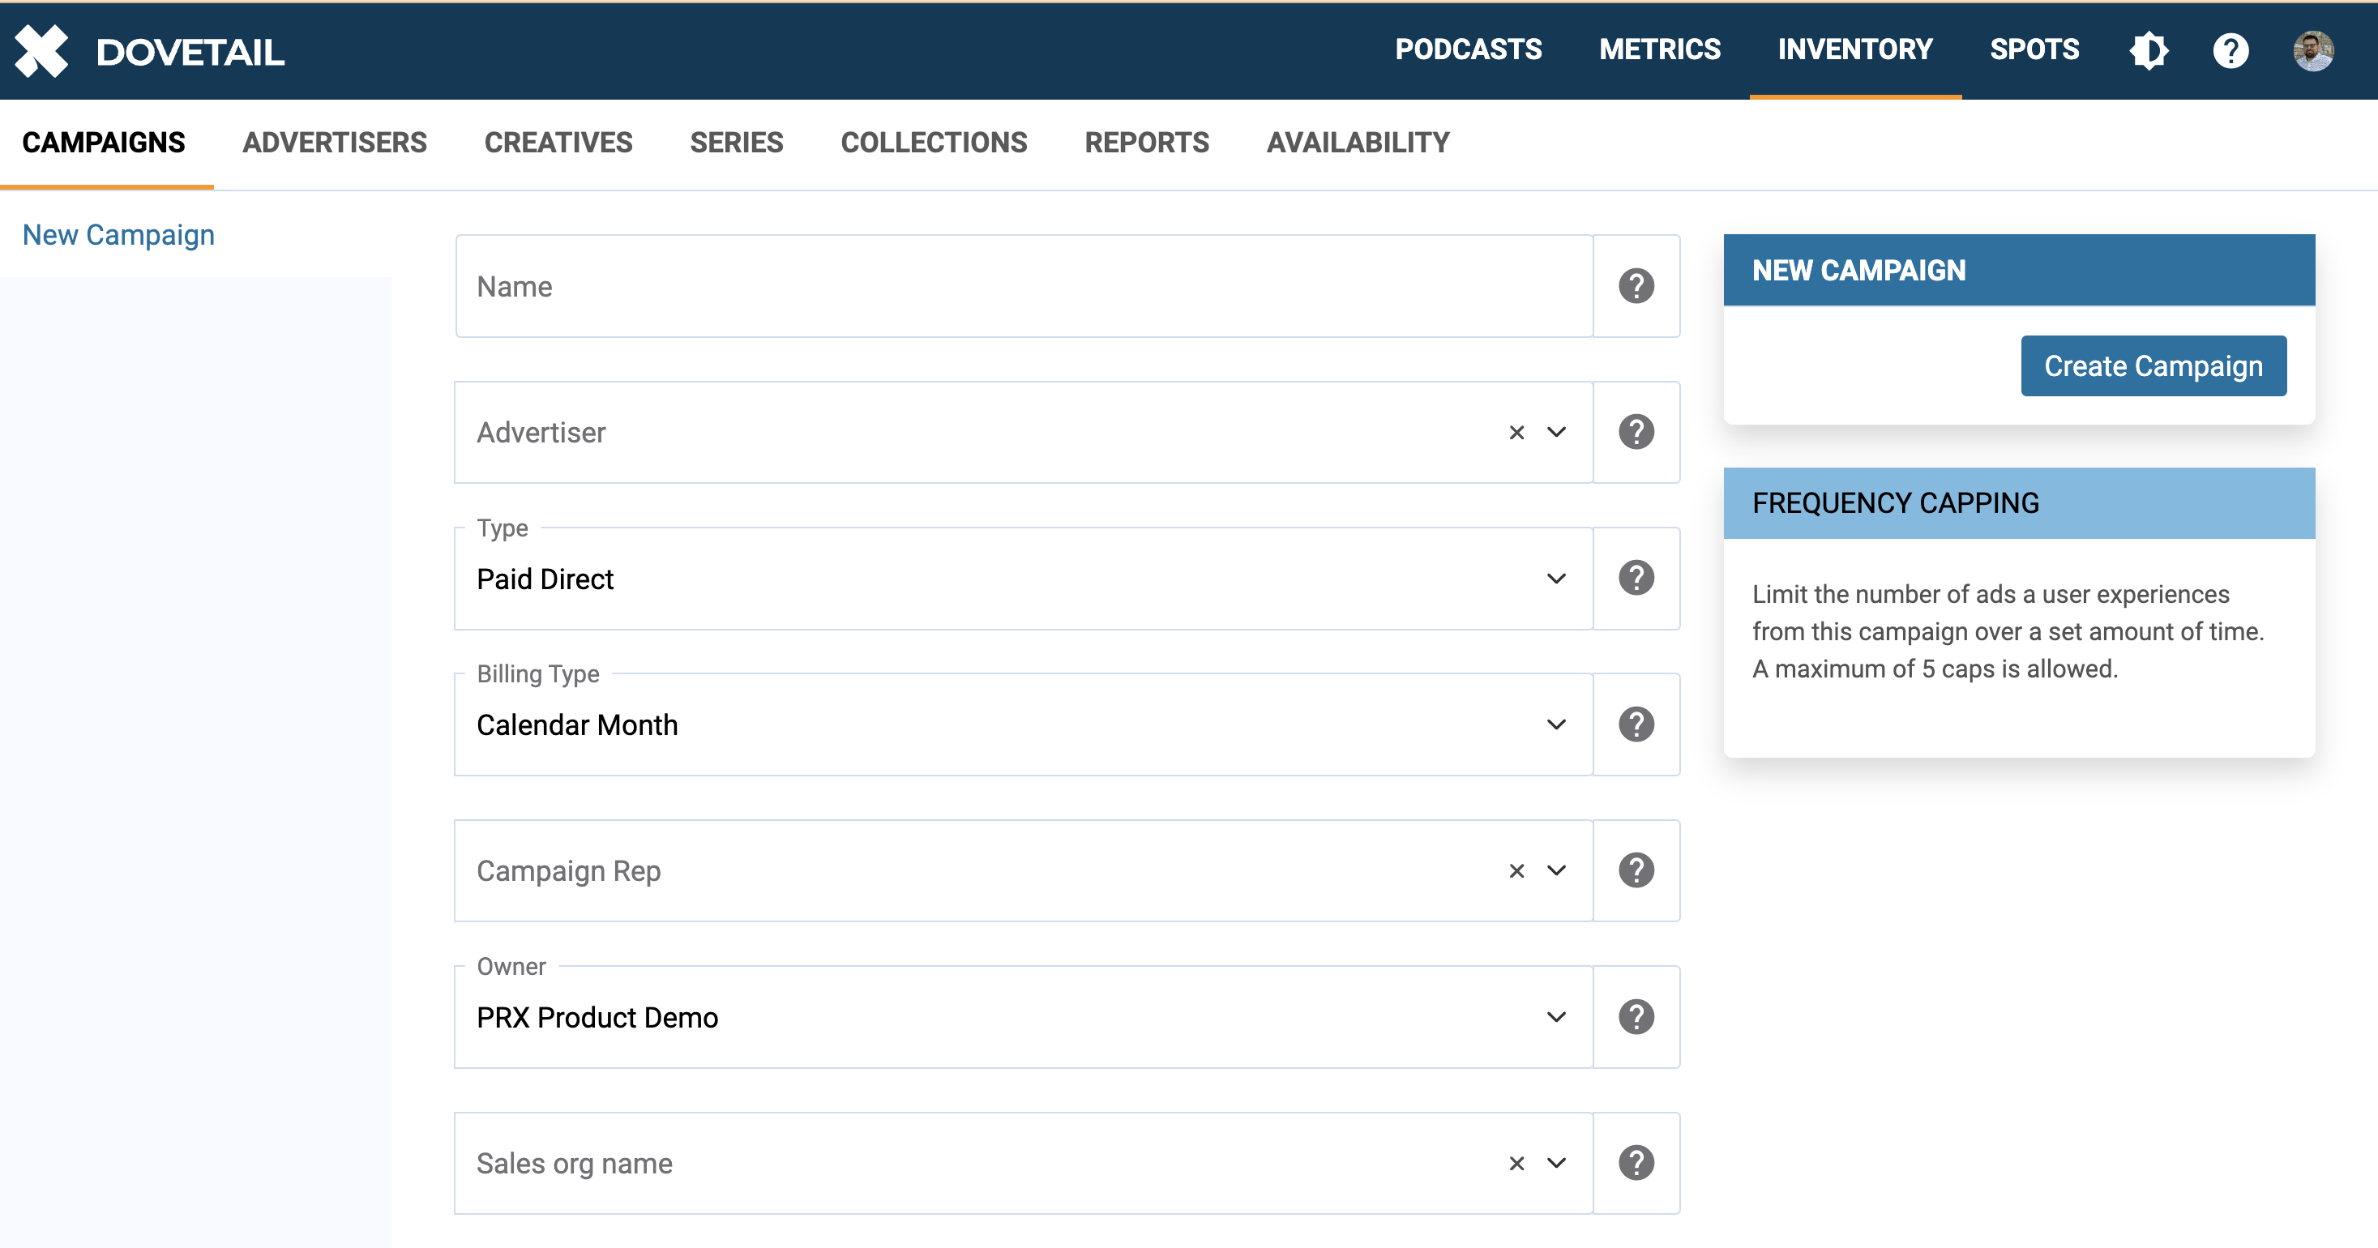Open the help icon in top navigation
Screen dimensions: 2378x1248
(x=2230, y=51)
